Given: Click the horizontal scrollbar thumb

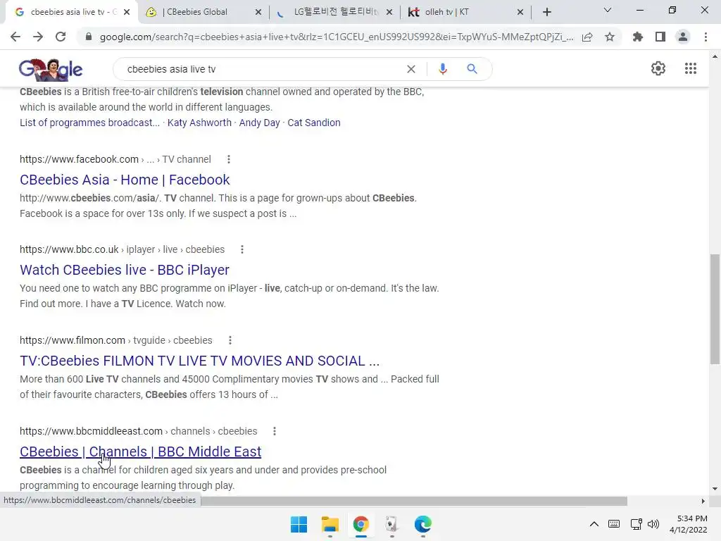Looking at the screenshot, I should click(414, 501).
